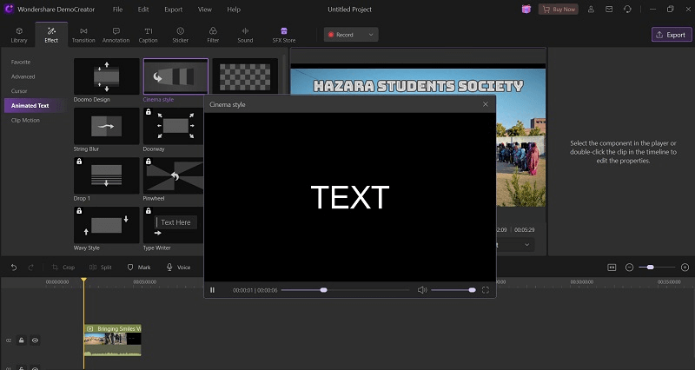The height and width of the screenshot is (370, 695).
Task: Select the Animated Text category
Action: click(x=36, y=105)
